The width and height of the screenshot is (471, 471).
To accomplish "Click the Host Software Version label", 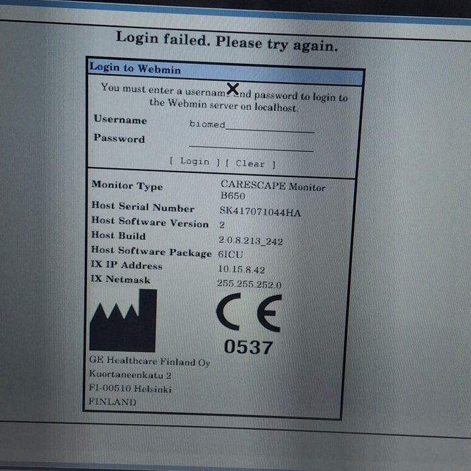I will tap(150, 222).
